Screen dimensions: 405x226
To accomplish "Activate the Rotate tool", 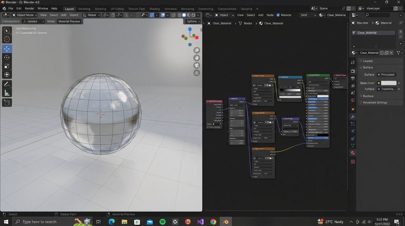I will (x=7, y=57).
